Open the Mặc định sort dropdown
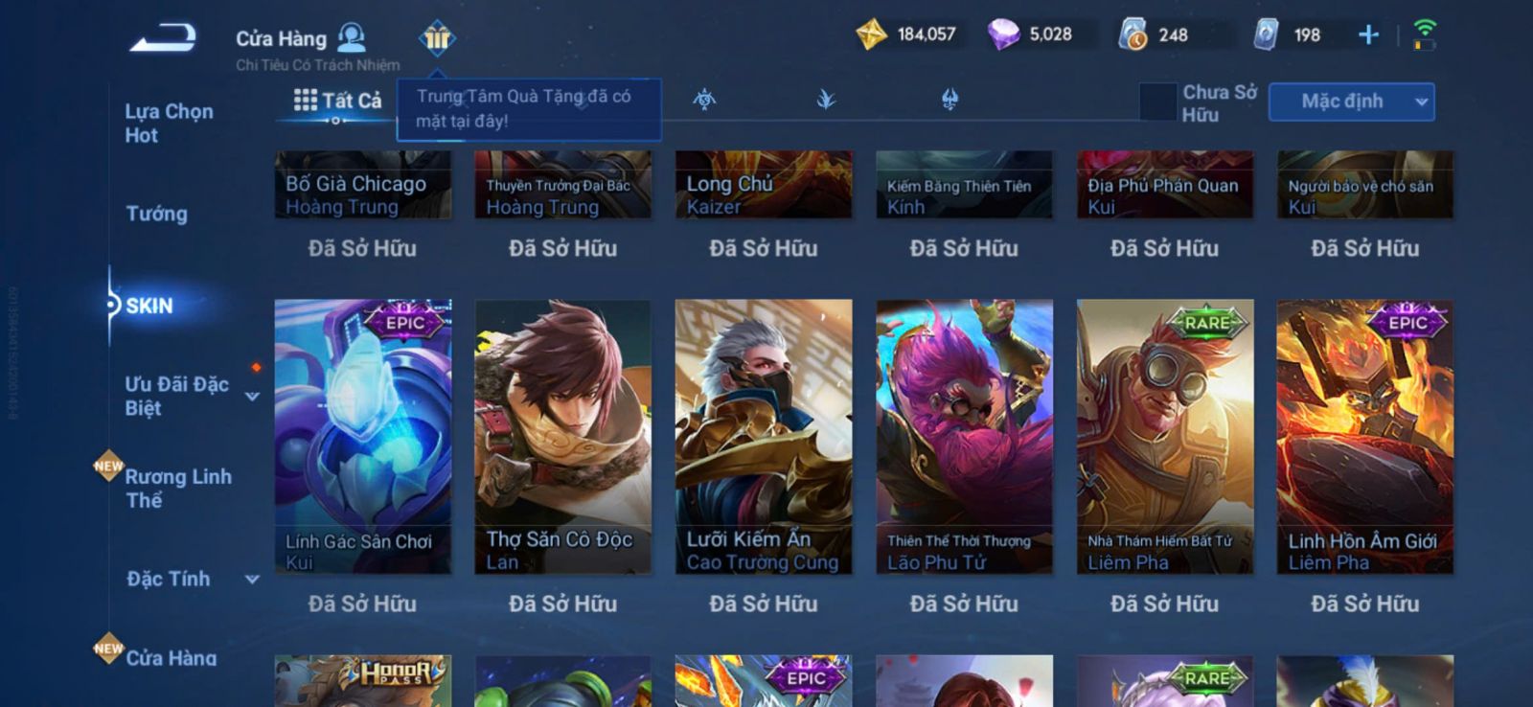The width and height of the screenshot is (1533, 707). point(1351,102)
